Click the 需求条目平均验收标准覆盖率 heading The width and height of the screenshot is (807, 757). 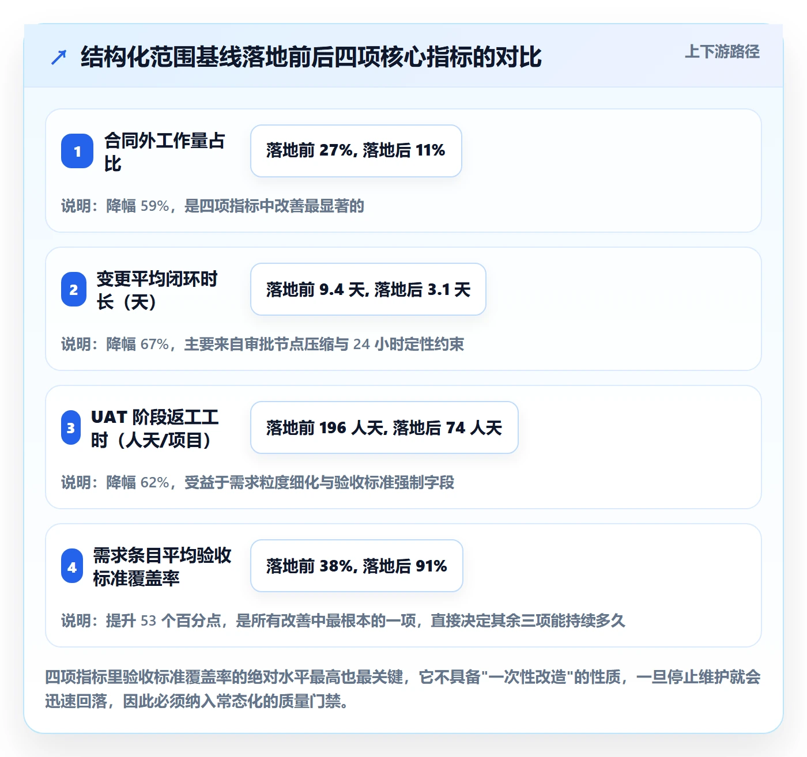pyautogui.click(x=163, y=566)
